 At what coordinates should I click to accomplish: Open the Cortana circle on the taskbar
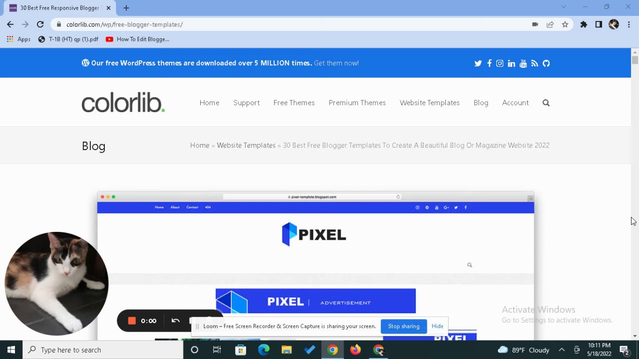click(x=195, y=350)
